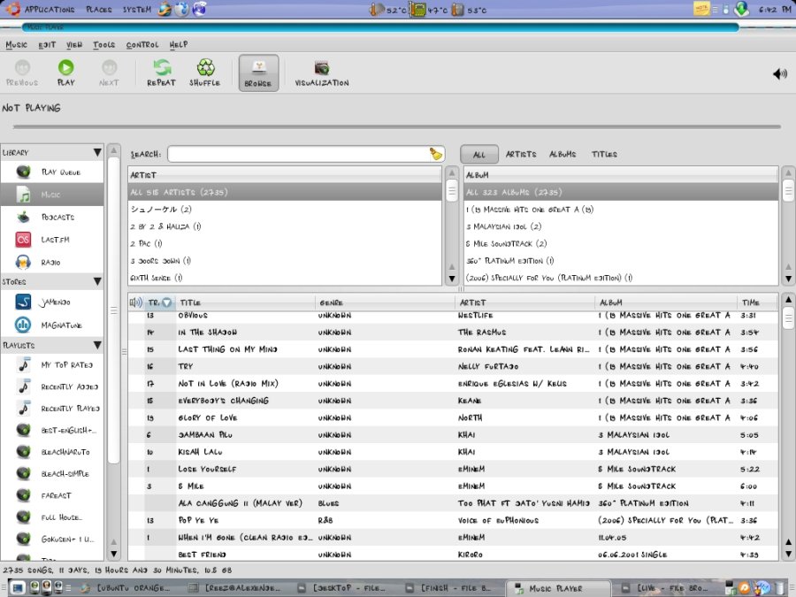This screenshot has width=796, height=597.
Task: Toggle Shuffle mode
Action: pos(205,73)
